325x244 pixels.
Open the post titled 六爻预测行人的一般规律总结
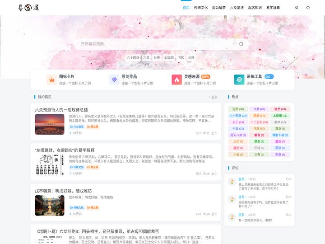(x=61, y=110)
